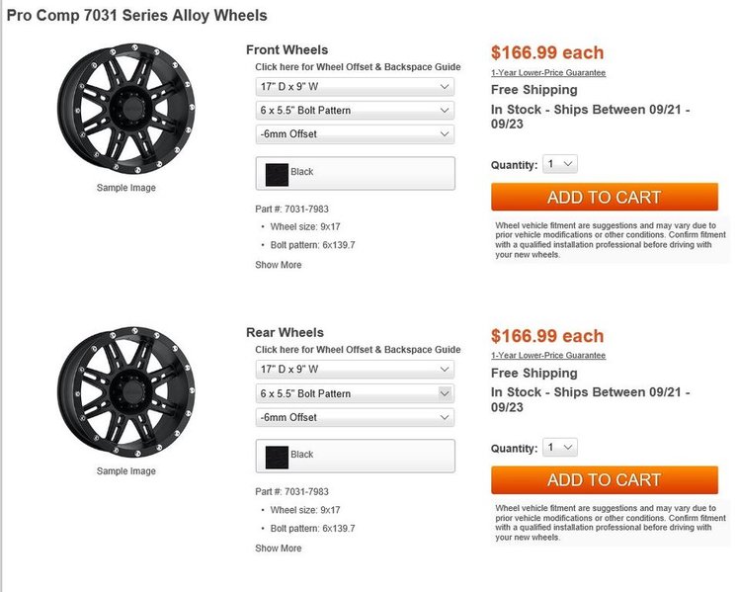Expand the Front Wheels -6mm Offset dropdown

point(355,134)
